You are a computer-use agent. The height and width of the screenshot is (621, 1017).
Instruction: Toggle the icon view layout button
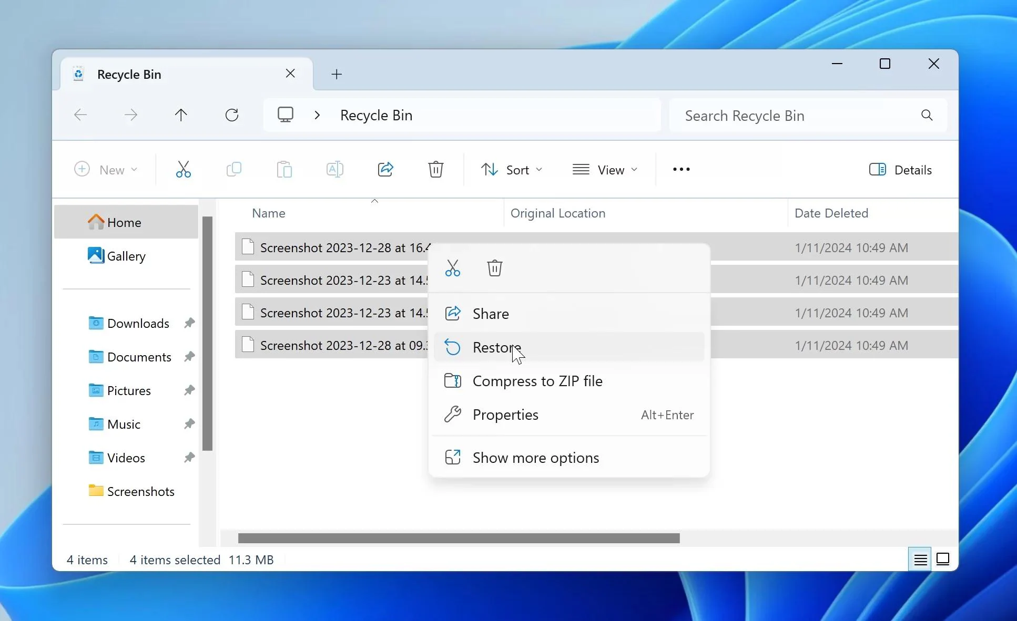942,558
